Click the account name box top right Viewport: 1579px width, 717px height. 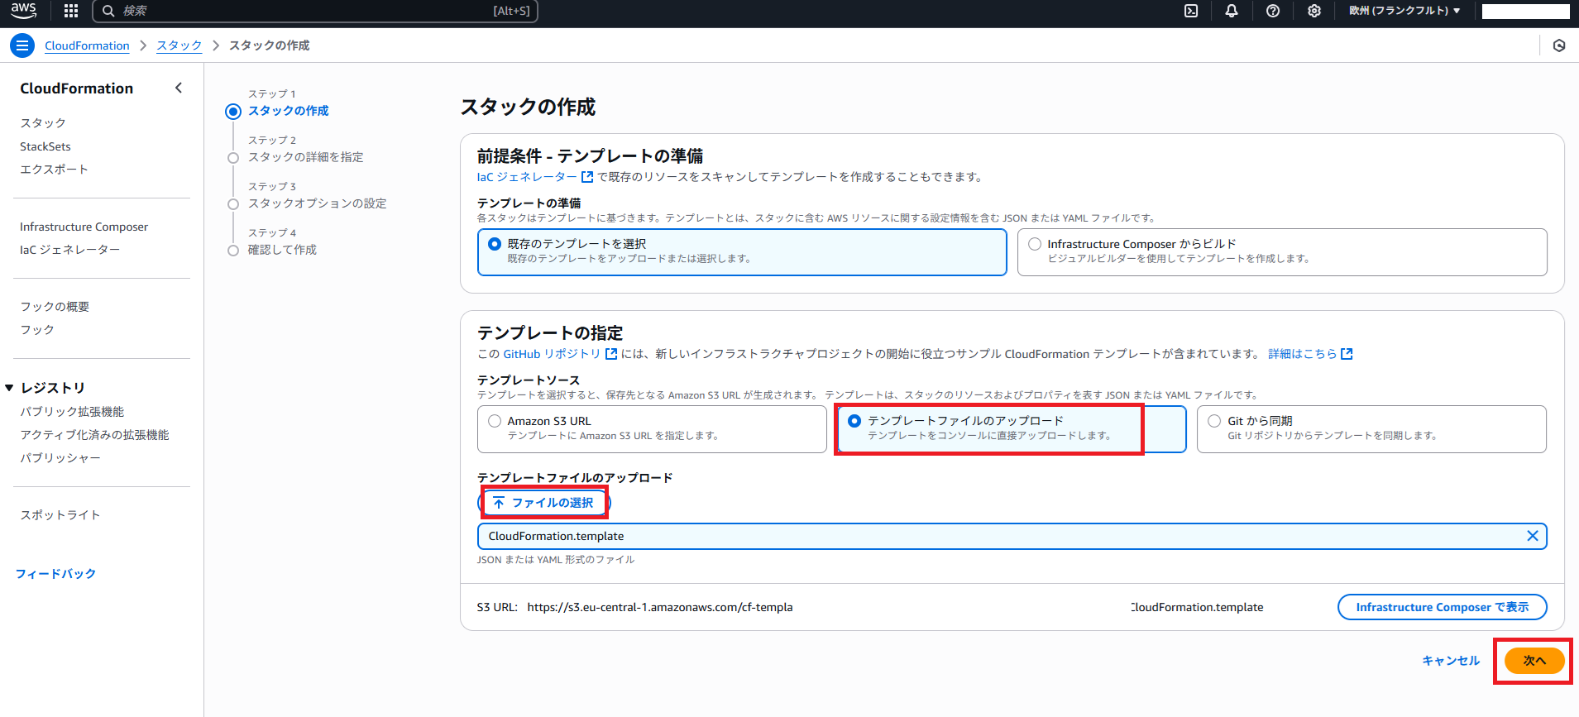1525,11
